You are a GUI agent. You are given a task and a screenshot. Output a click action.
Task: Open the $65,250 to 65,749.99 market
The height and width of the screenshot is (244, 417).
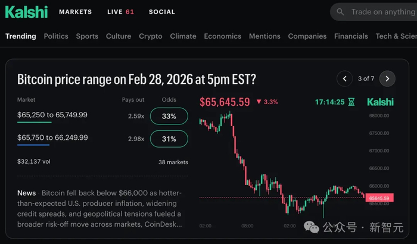[52, 115]
